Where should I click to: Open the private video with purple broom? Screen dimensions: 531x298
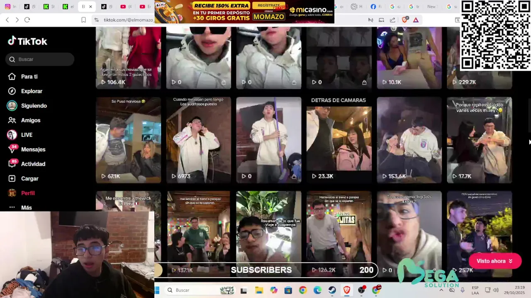click(x=269, y=140)
